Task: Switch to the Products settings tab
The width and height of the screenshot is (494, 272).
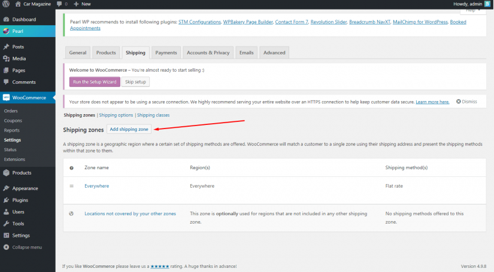Action: (106, 53)
